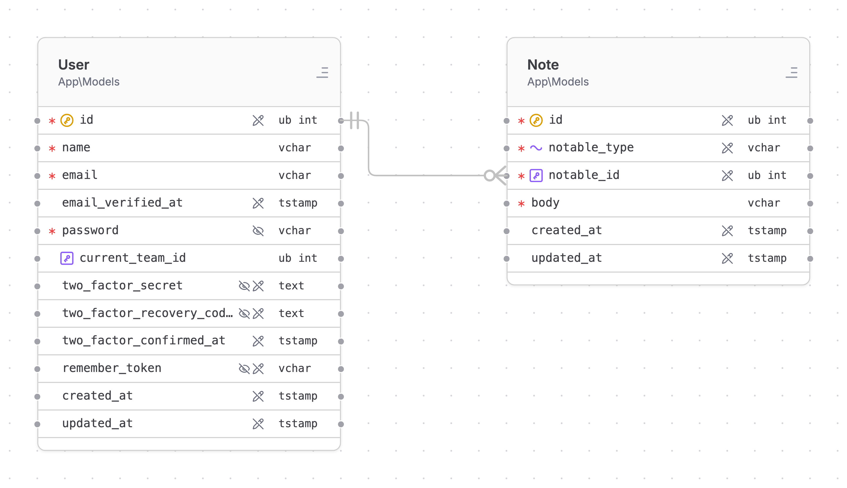The width and height of the screenshot is (847, 488).
Task: Click the crossed pencil icon on Note updated_at
Action: (x=727, y=258)
